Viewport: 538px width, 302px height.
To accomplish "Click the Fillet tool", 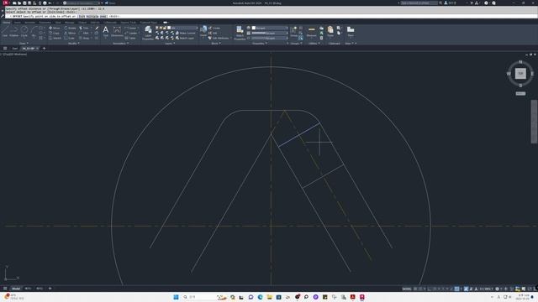I will click(84, 34).
